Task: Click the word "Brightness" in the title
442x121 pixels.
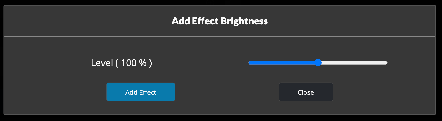Action: tap(244, 21)
